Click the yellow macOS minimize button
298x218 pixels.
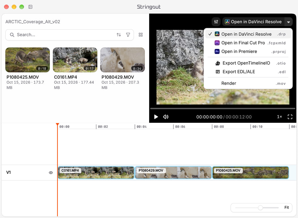point(14,7)
